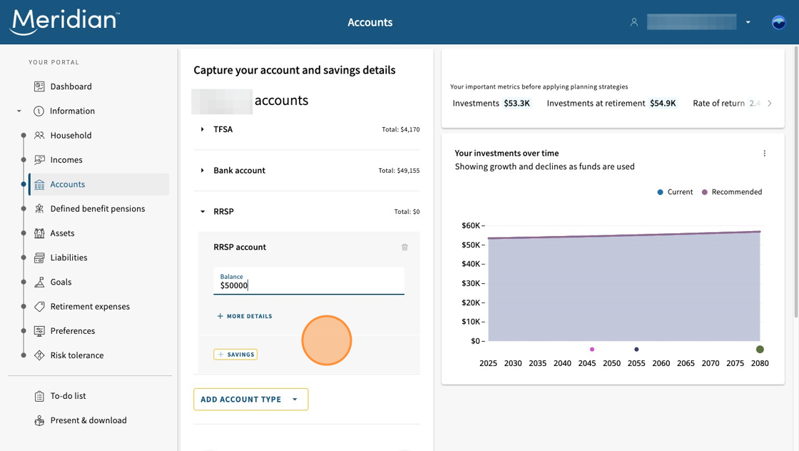Click the green 2080 timeline marker
Viewport: 799px width, 451px height.
(760, 350)
